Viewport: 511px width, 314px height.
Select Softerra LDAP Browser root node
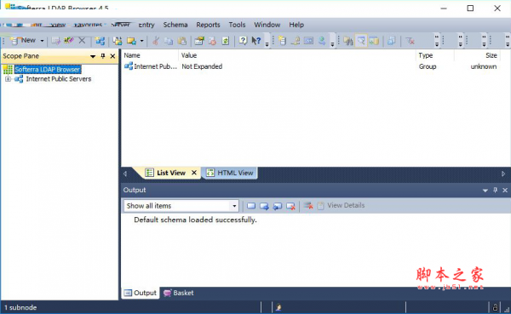coord(48,70)
